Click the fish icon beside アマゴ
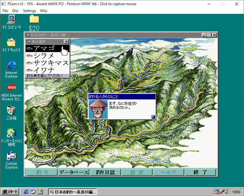Screen dimensions: 244x196 (x=29, y=49)
